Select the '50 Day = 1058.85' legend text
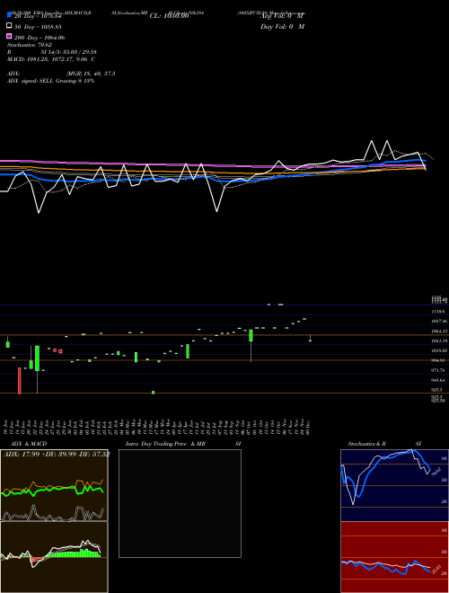 pyautogui.click(x=38, y=27)
